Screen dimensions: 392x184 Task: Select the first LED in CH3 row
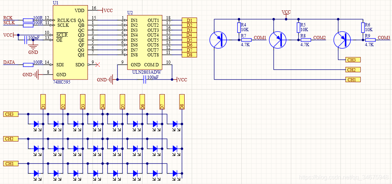[x=36, y=124]
